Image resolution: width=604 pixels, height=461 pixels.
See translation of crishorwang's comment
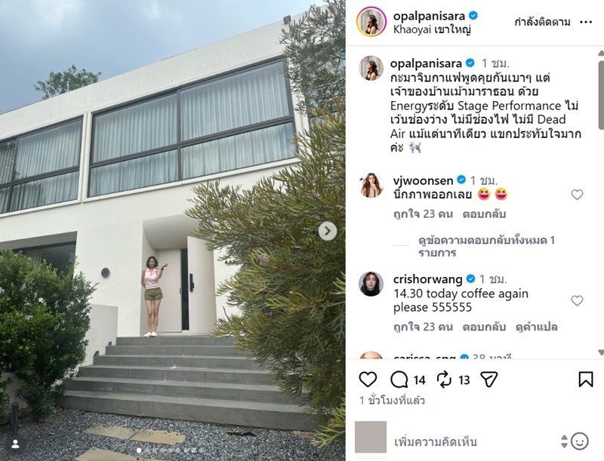pos(536,327)
